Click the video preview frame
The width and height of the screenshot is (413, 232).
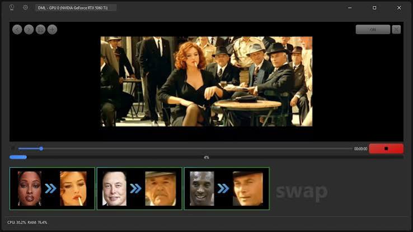pyautogui.click(x=206, y=81)
